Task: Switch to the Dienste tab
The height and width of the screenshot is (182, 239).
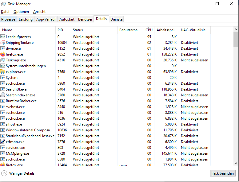Action: click(x=117, y=19)
